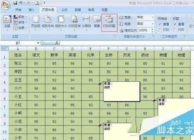Toggle the 标题 查看 checkbox
This screenshot has height=140, width=194.
175,24
